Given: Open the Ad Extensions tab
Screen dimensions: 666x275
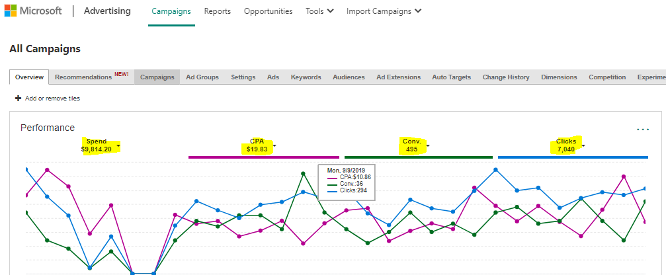Looking at the screenshot, I should click(398, 77).
